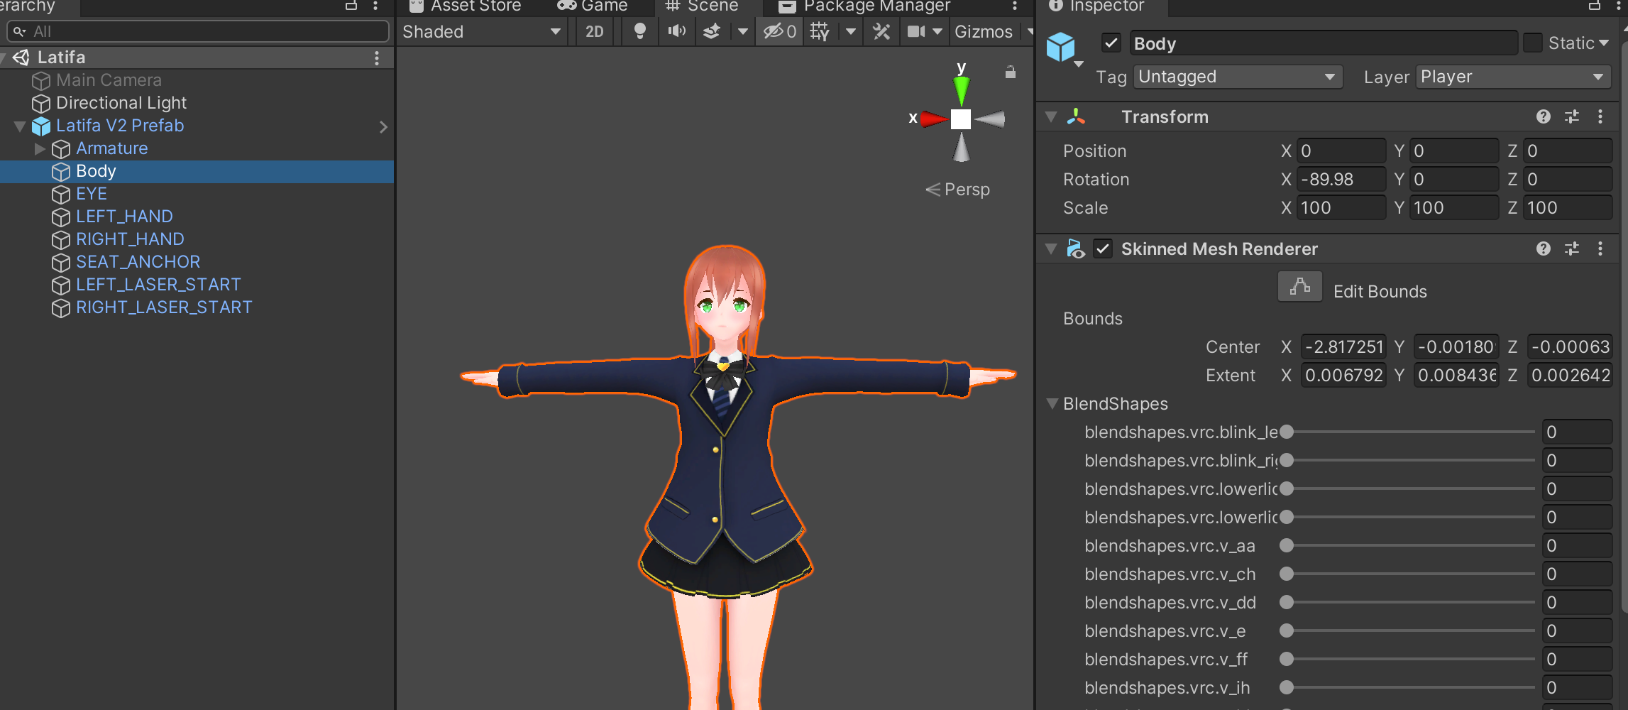Click the hidden objects visibility icon
The height and width of the screenshot is (710, 1628).
point(779,31)
